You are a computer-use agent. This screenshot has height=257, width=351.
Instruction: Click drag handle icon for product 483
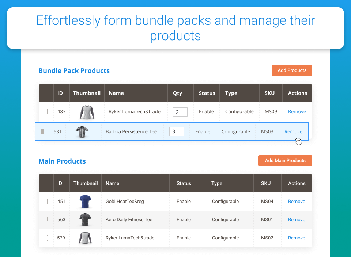click(x=46, y=111)
